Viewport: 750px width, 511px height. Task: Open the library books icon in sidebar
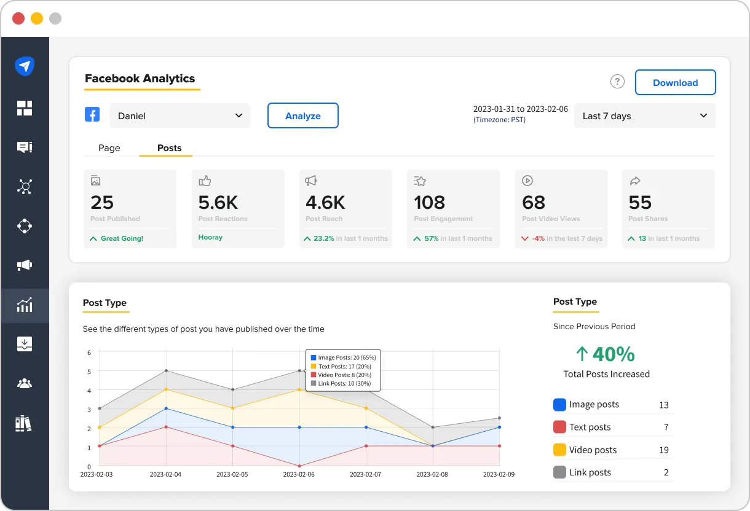coord(25,423)
